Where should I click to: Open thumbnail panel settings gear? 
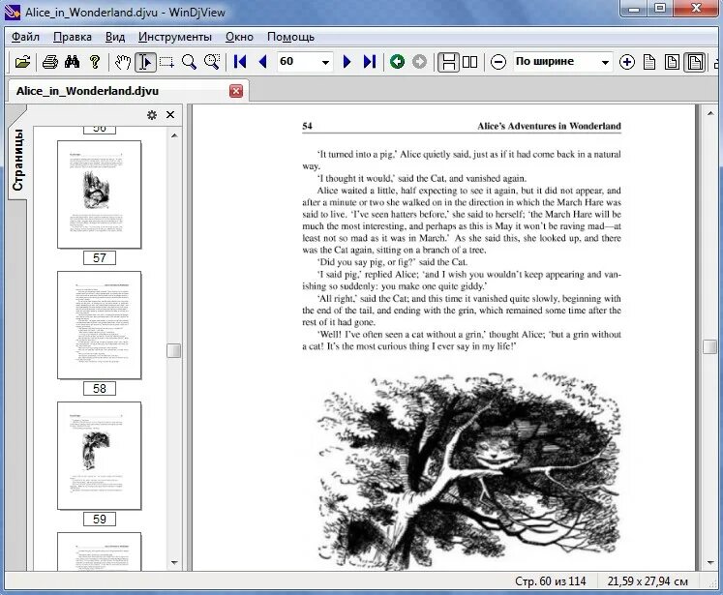pyautogui.click(x=152, y=115)
